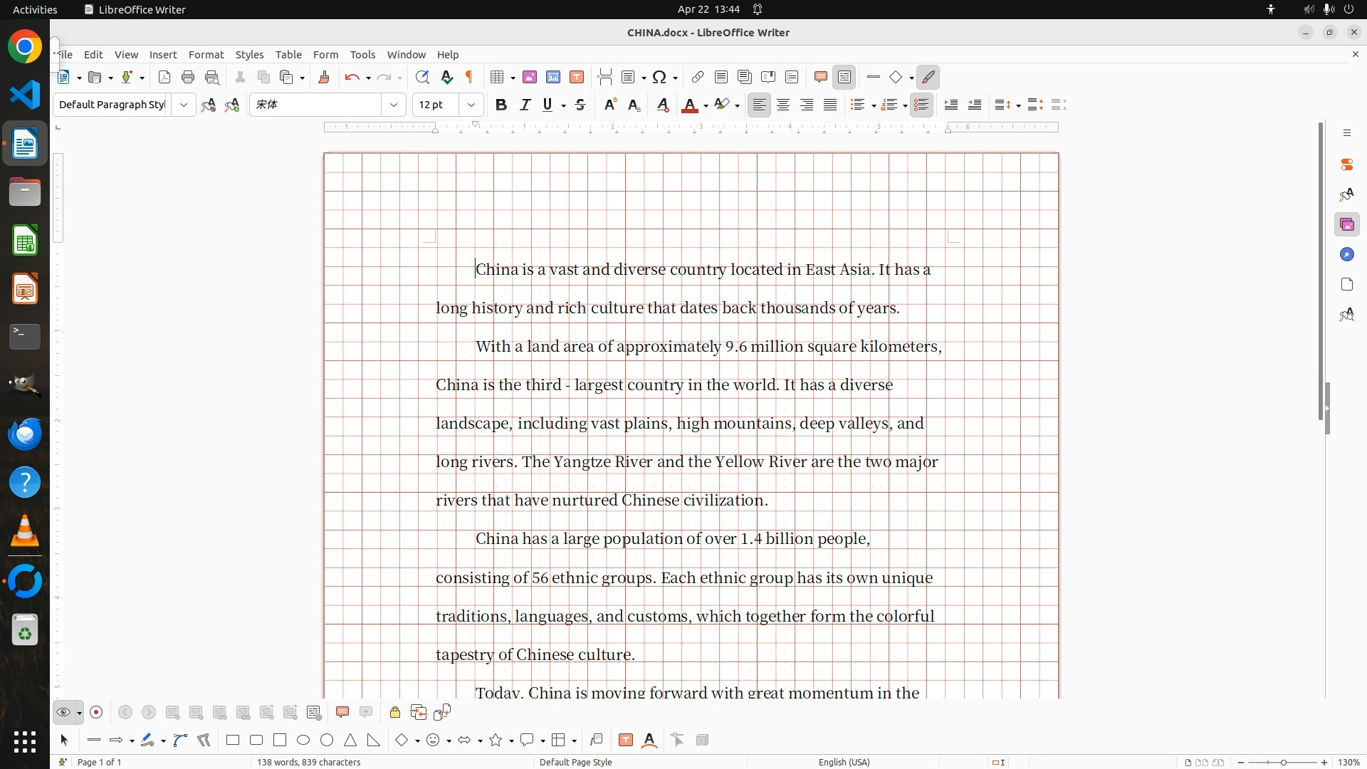
Task: Click English (USA) language in status bar
Action: (x=844, y=762)
